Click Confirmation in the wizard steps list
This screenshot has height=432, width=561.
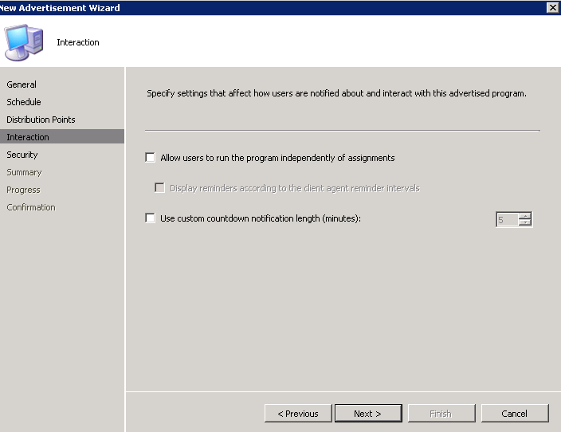pos(31,207)
